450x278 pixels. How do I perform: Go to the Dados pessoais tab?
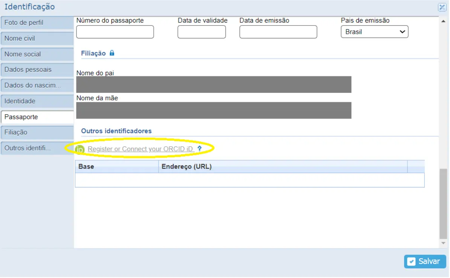[37, 70]
